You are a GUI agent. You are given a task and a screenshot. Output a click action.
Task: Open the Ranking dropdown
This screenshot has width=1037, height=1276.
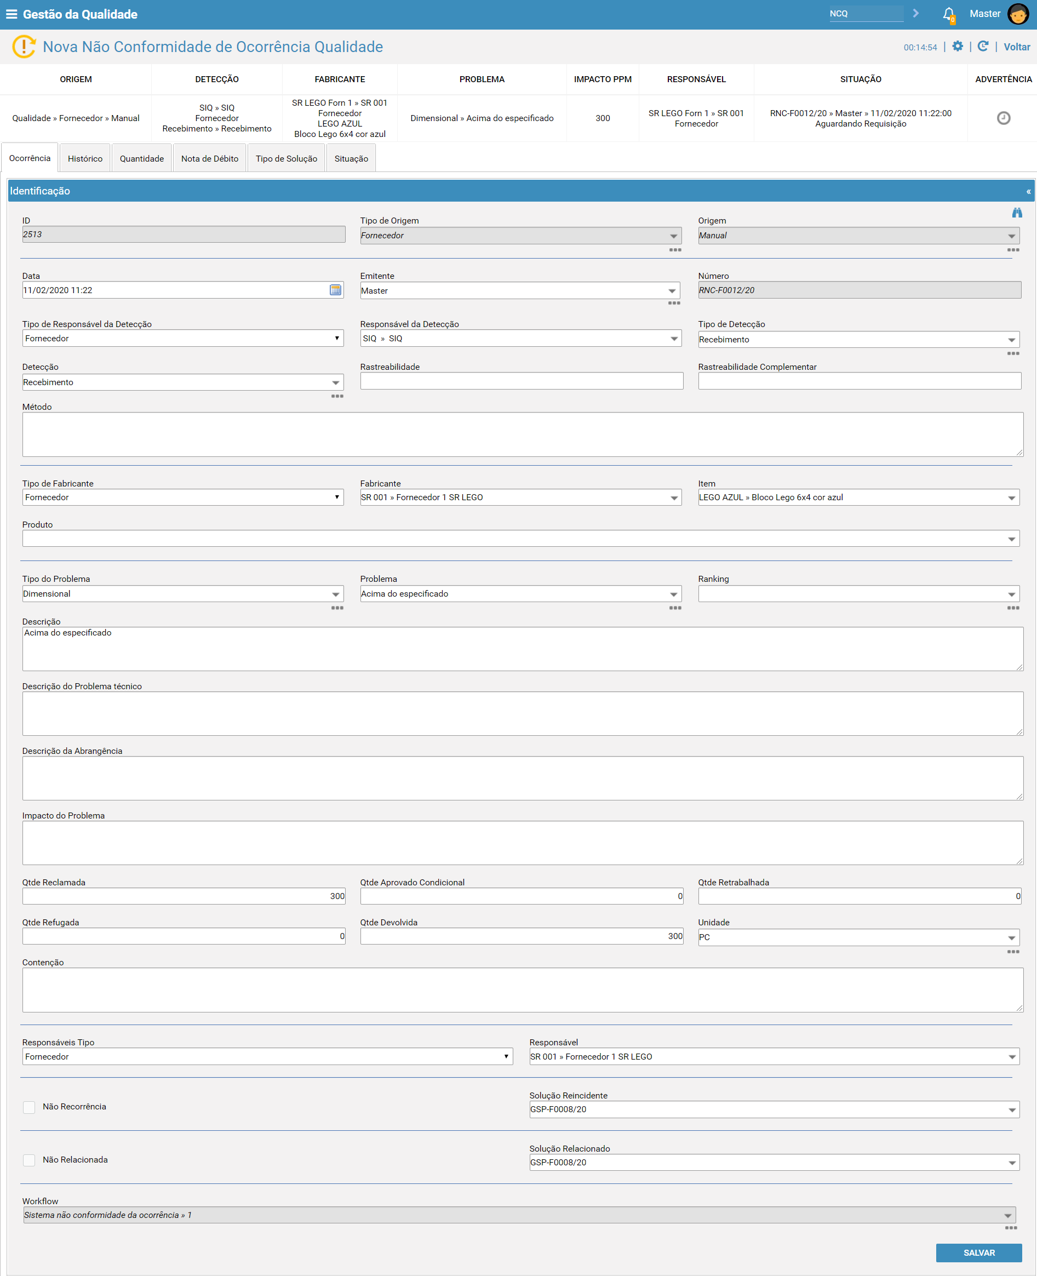(x=858, y=594)
